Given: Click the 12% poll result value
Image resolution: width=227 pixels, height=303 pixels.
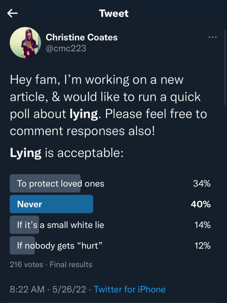Looking at the screenshot, I should pos(202,245).
